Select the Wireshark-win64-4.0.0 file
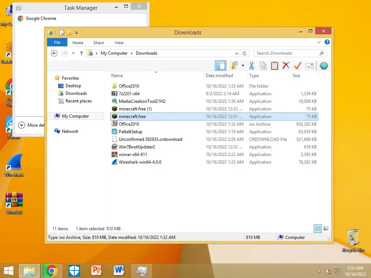The width and height of the screenshot is (371, 278). (214, 162)
